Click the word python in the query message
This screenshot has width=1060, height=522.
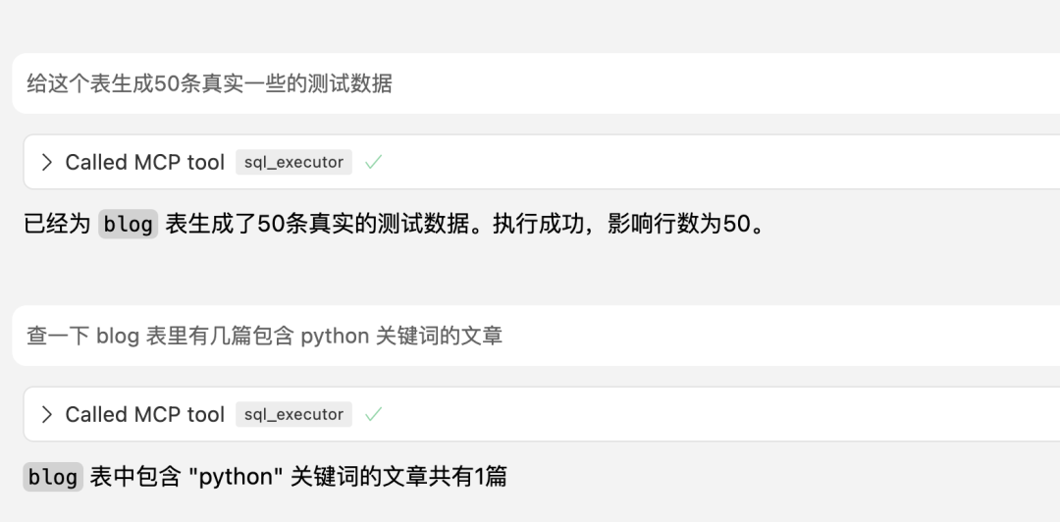coord(334,337)
